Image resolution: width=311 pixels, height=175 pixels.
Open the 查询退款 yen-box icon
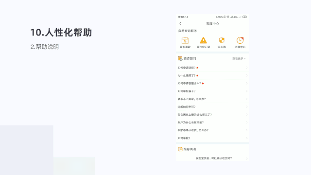pyautogui.click(x=185, y=40)
